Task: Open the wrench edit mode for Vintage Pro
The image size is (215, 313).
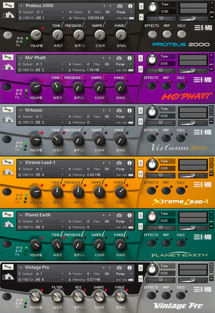Action: click(8, 267)
